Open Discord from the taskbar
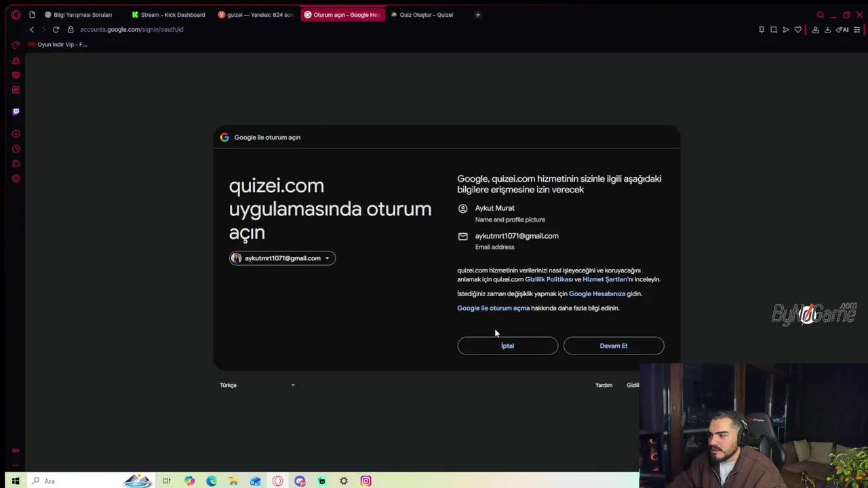 click(x=300, y=481)
